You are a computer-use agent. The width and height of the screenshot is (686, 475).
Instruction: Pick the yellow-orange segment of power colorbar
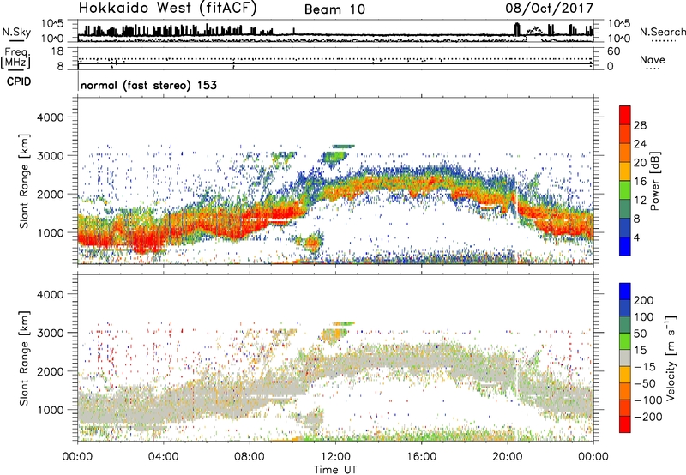pyautogui.click(x=625, y=171)
